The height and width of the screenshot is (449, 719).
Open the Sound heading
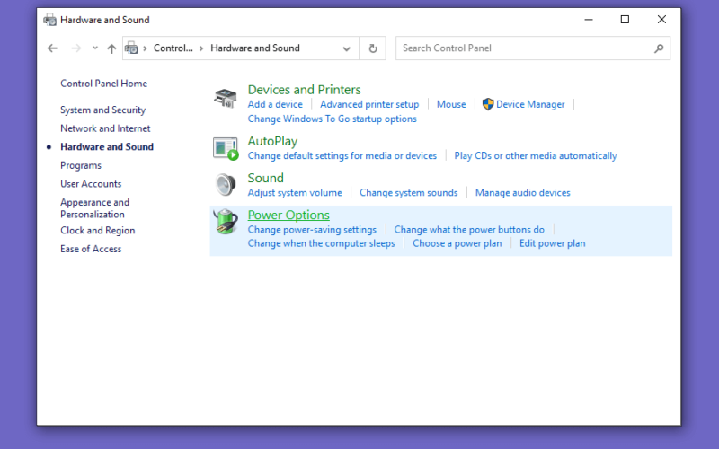(265, 178)
